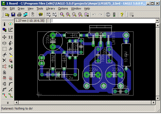Open the Window menu

[76, 8]
